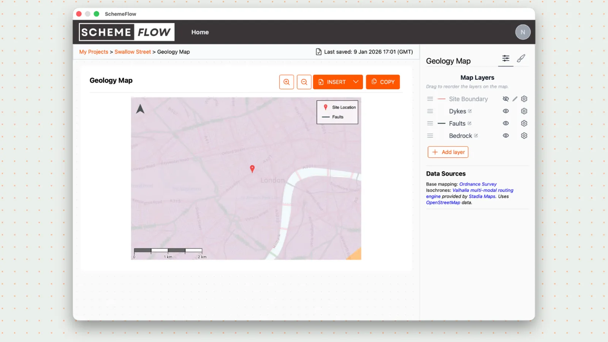
Task: Open Faults layer settings gear
Action: 524,123
